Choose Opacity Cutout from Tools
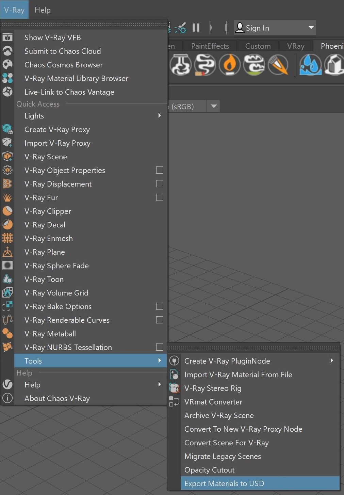Image resolution: width=344 pixels, height=495 pixels. 260,469
